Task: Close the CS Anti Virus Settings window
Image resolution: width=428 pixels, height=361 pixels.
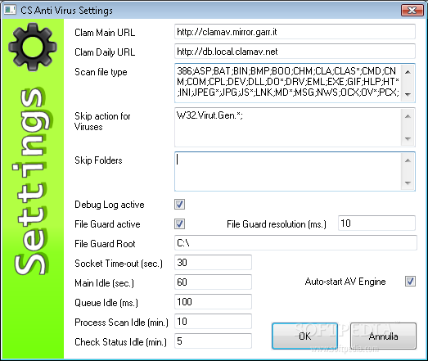Action: click(x=412, y=10)
